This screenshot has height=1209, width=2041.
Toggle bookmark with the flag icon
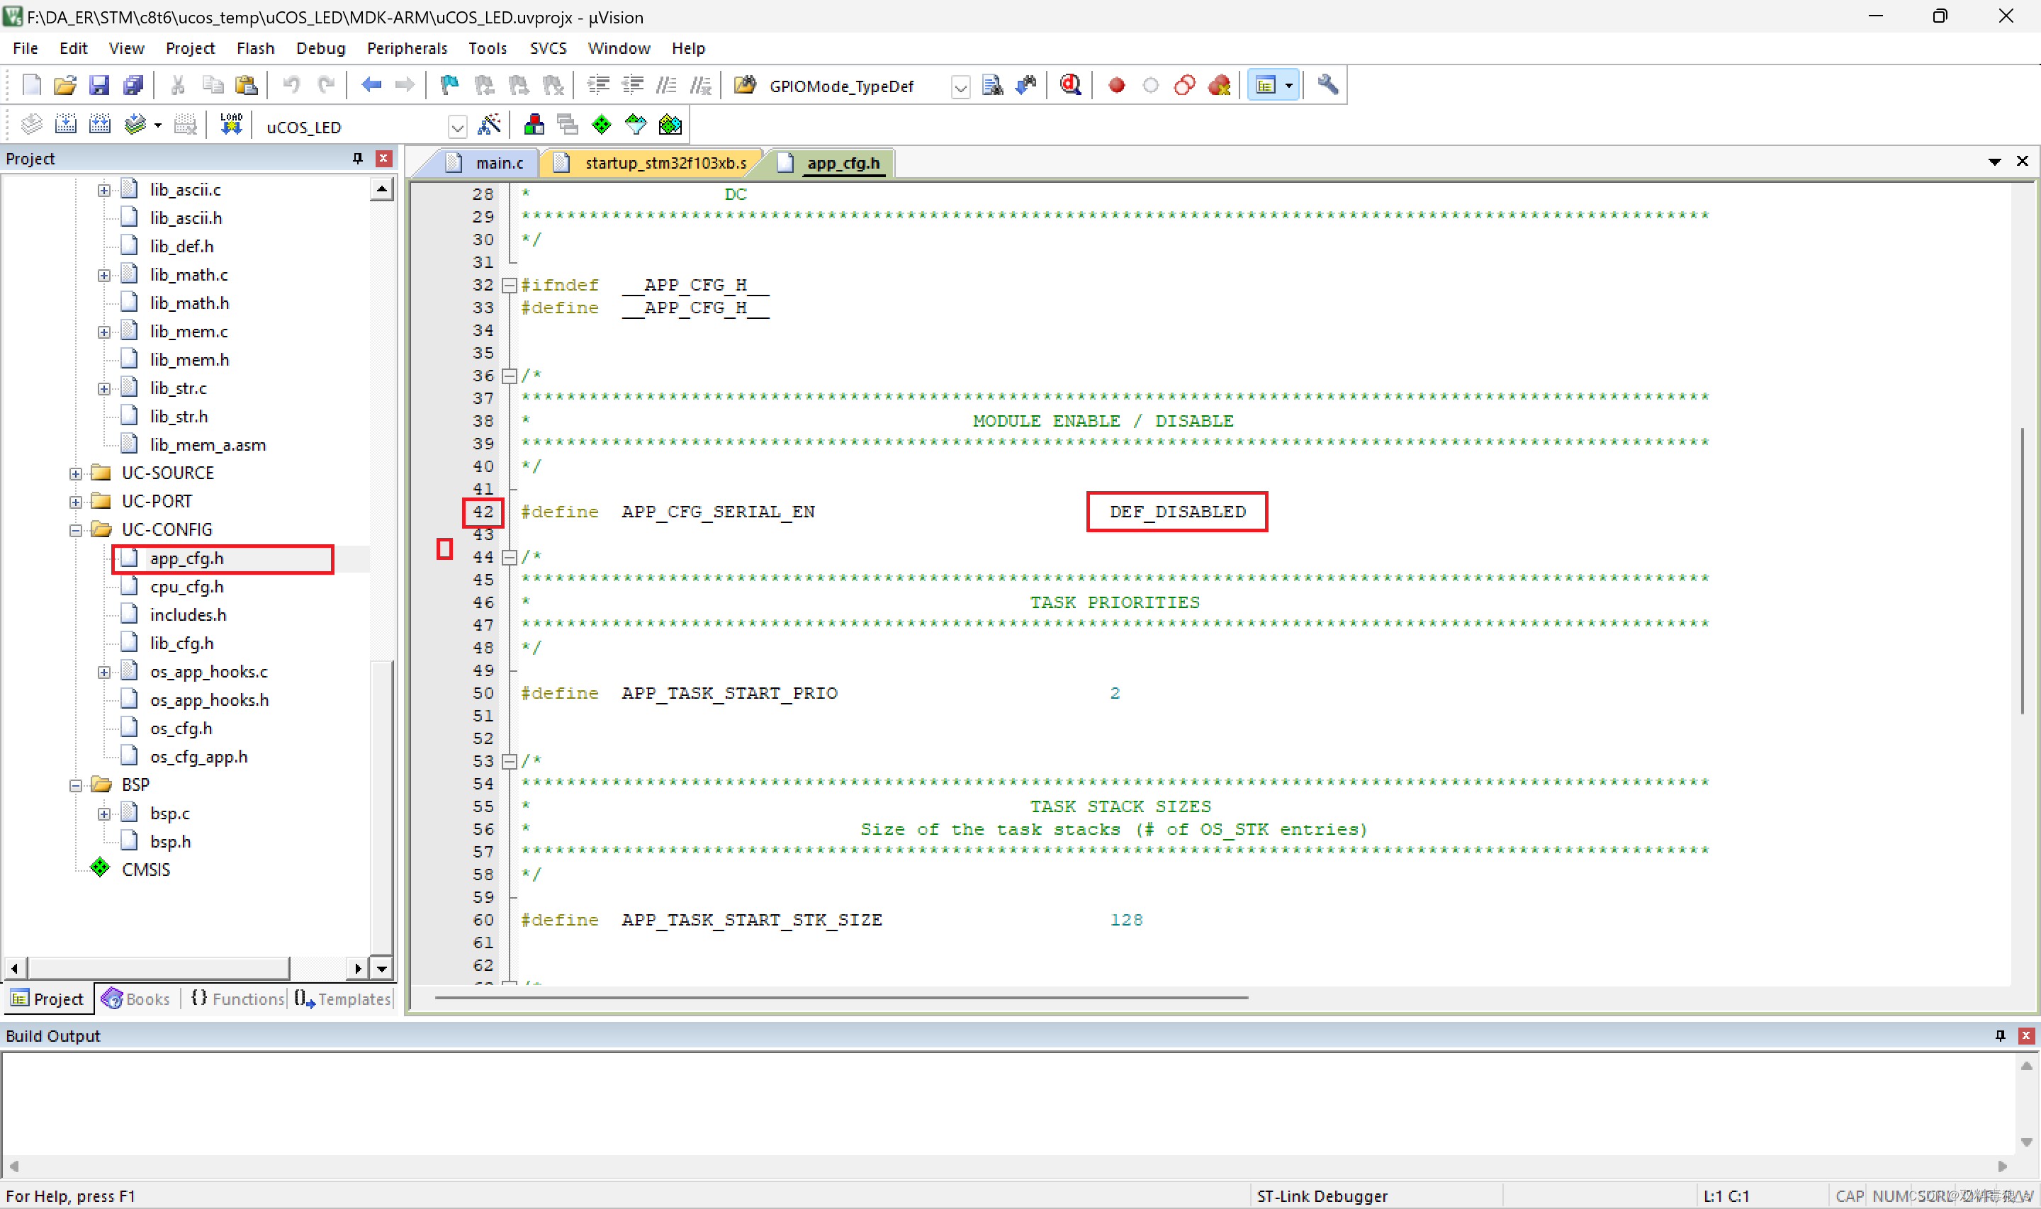tap(449, 85)
